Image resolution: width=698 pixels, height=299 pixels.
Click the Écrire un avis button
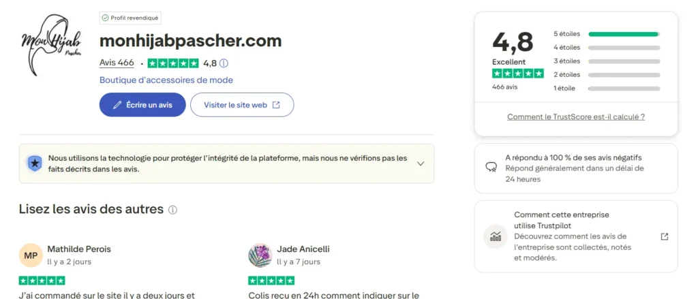pos(142,105)
